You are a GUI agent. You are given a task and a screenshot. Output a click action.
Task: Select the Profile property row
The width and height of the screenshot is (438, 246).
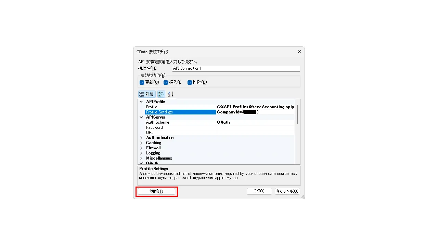pyautogui.click(x=219, y=107)
